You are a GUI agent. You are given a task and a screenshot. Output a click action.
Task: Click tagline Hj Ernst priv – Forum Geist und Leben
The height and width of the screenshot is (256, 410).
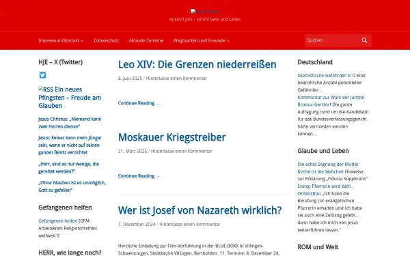point(205,19)
